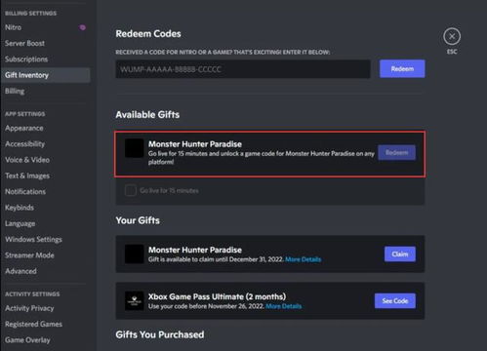Open More Details for Xbox Game Pass
The height and width of the screenshot is (351, 487).
[x=284, y=306]
